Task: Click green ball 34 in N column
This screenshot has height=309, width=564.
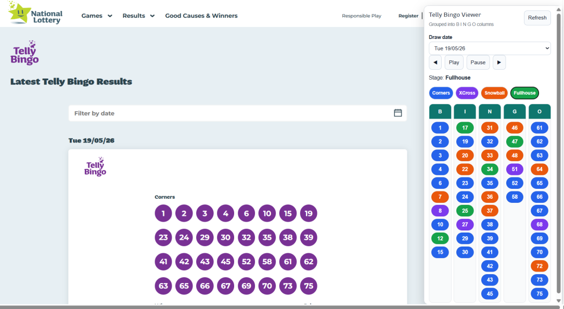Action: coord(490,169)
